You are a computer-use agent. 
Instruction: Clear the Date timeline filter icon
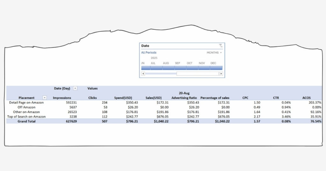(x=221, y=46)
